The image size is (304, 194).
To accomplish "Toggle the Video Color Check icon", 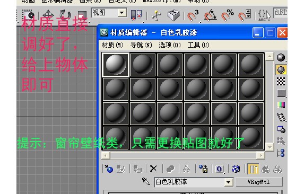I will point(281,105).
